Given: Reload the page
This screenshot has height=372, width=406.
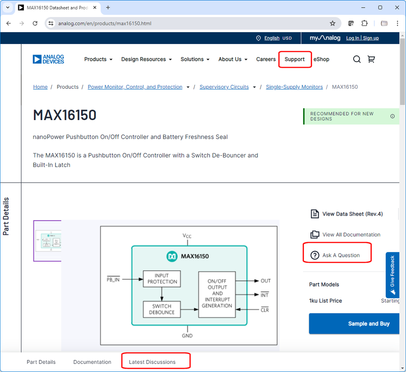Looking at the screenshot, I should tap(35, 23).
